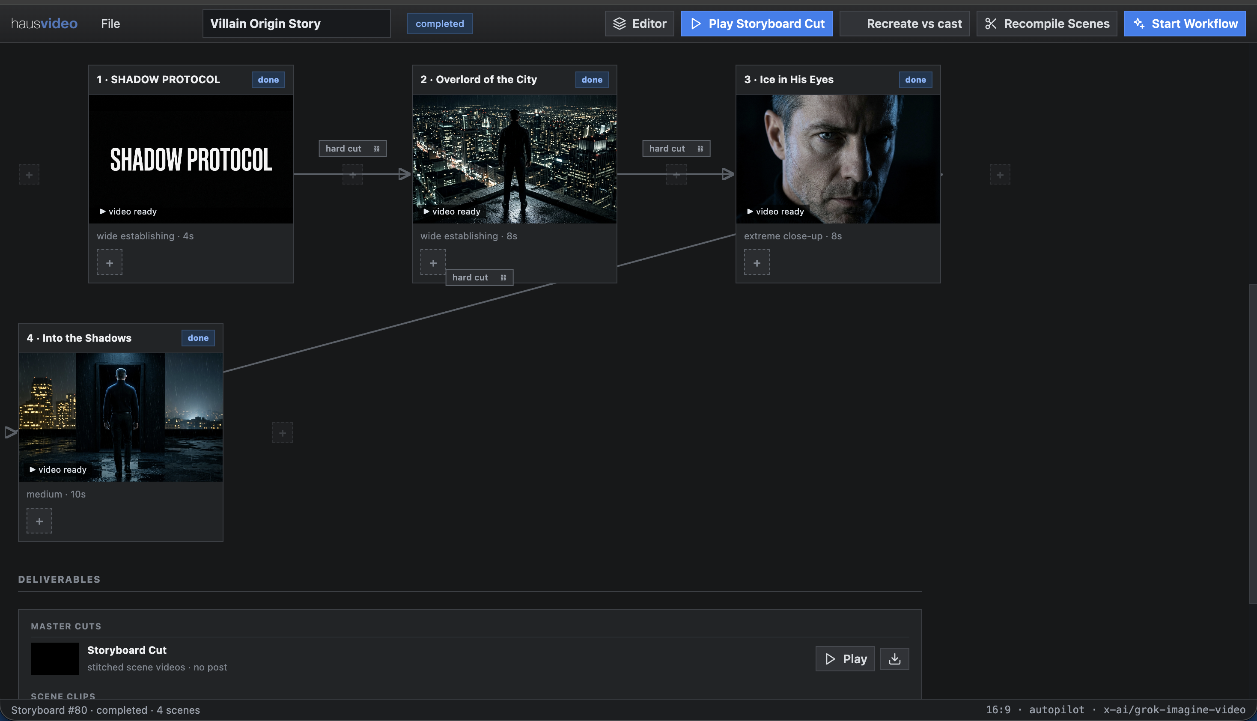Click the Storyboard Cut thumbnail in deliverables

[54, 659]
